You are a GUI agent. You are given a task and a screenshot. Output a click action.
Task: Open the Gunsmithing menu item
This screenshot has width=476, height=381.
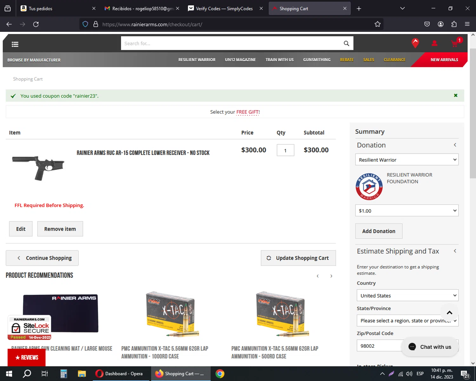click(317, 60)
